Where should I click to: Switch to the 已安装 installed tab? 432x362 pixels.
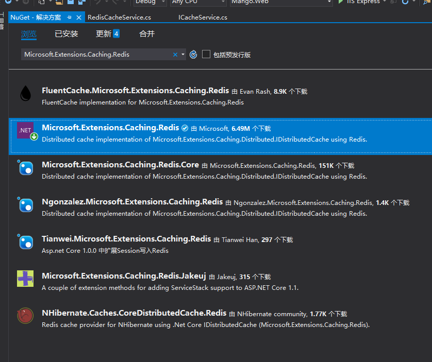click(67, 34)
